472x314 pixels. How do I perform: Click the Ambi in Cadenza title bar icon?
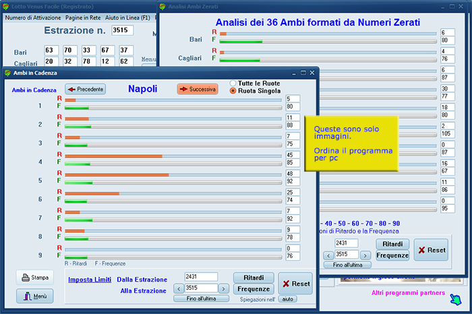7,73
